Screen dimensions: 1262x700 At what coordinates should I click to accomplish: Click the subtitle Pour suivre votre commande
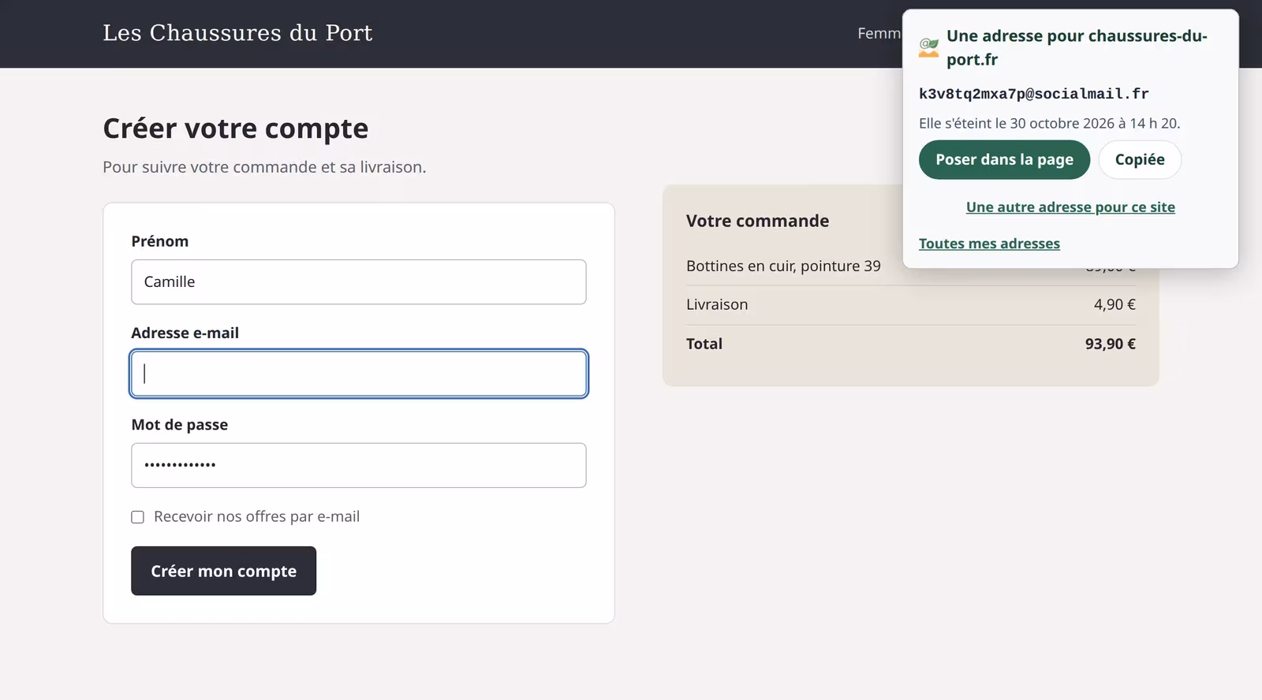[264, 167]
